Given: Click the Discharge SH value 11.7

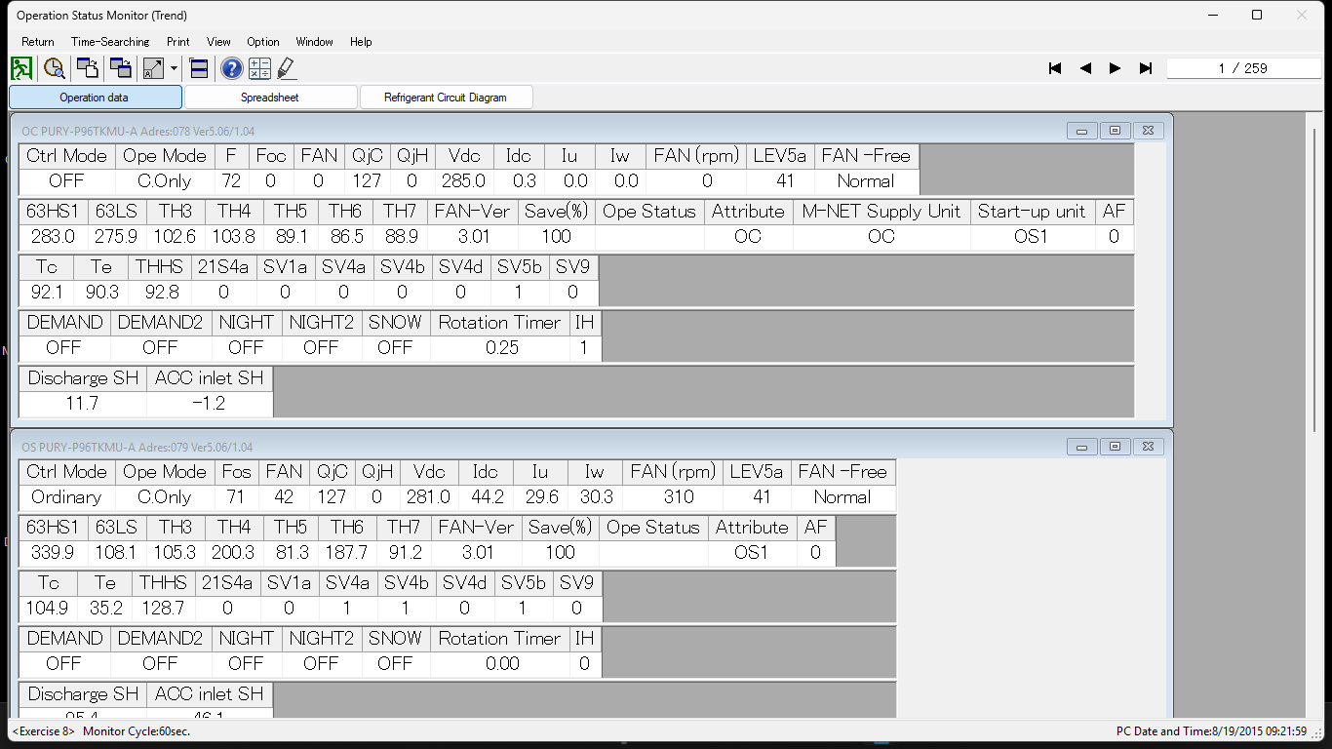Looking at the screenshot, I should click(x=82, y=403).
